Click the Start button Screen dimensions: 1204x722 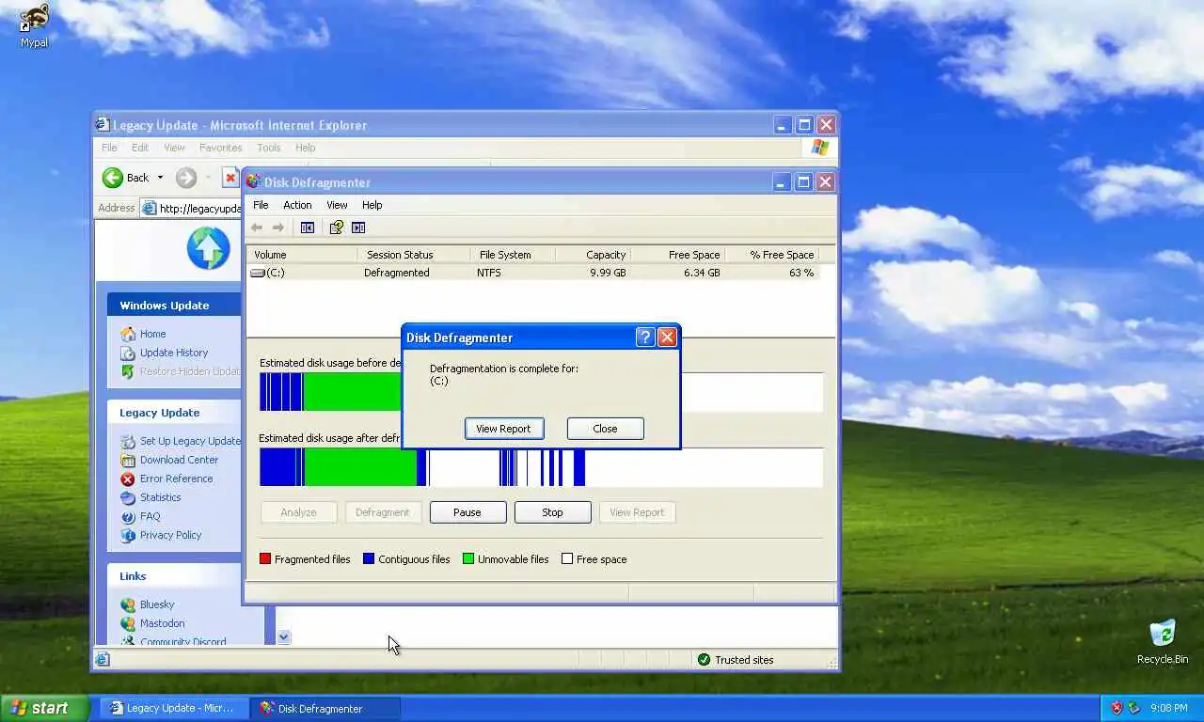[x=44, y=708]
